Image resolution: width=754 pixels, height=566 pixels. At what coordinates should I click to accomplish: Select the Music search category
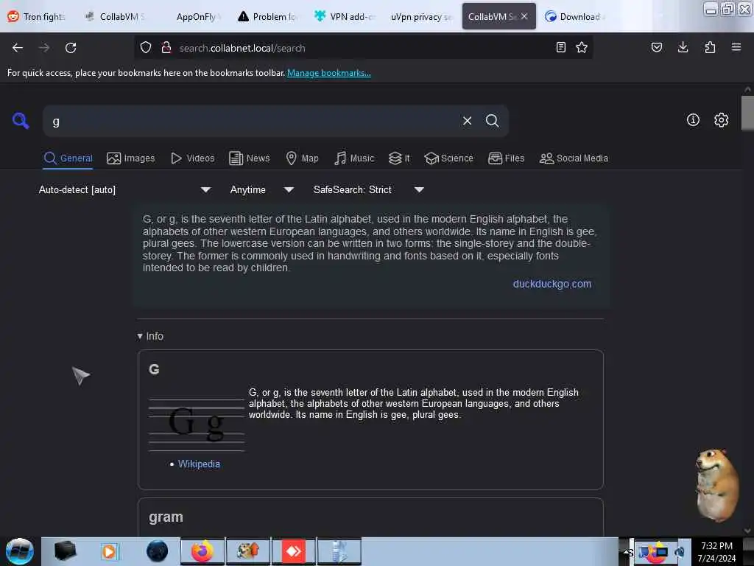(x=354, y=158)
